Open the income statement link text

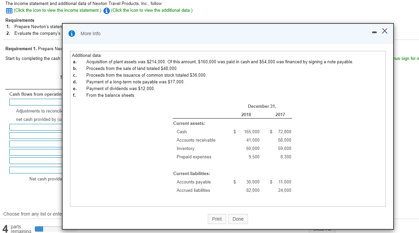[58, 10]
